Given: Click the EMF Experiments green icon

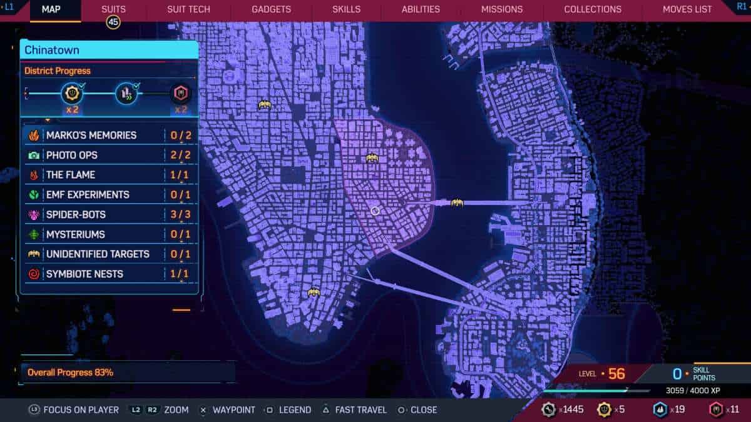Looking at the screenshot, I should click(x=34, y=194).
